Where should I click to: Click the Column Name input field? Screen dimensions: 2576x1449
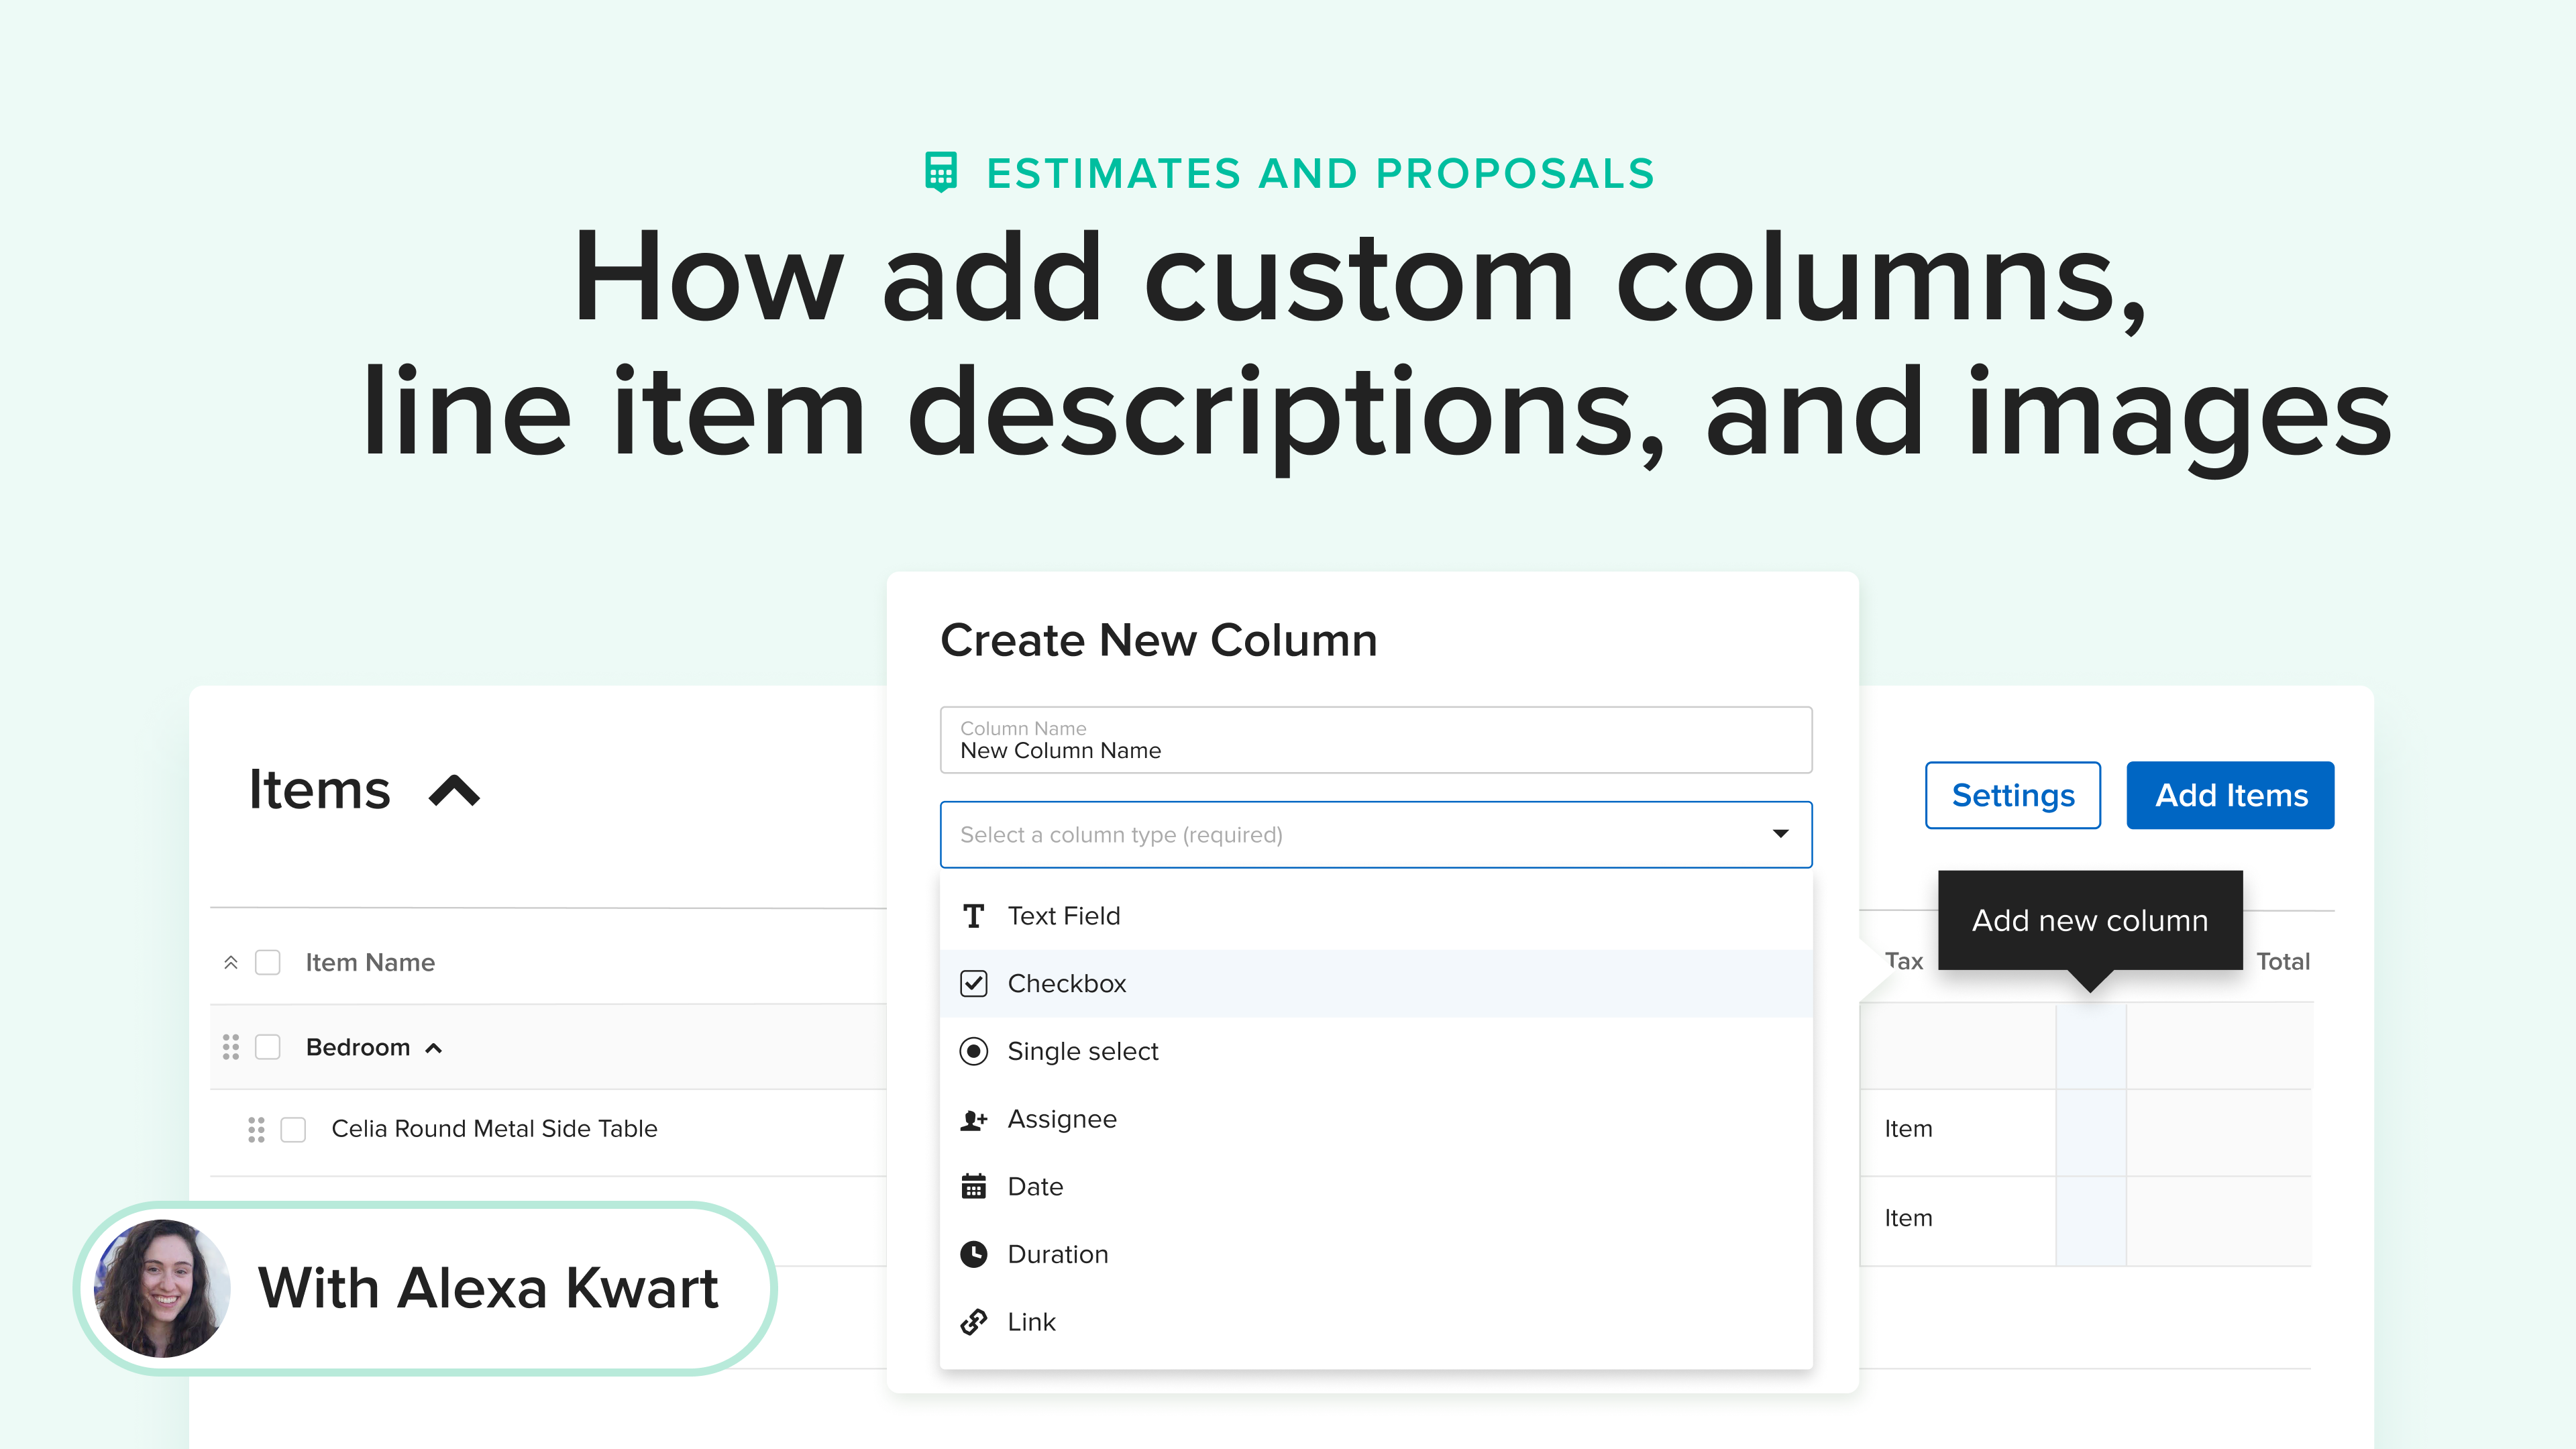pos(1375,741)
